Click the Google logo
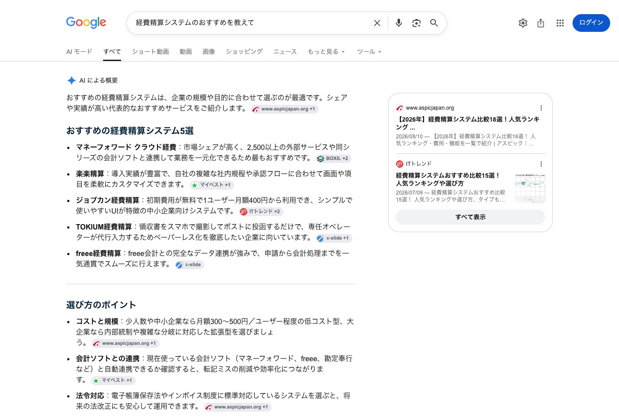This screenshot has height=420, width=619. pos(86,23)
